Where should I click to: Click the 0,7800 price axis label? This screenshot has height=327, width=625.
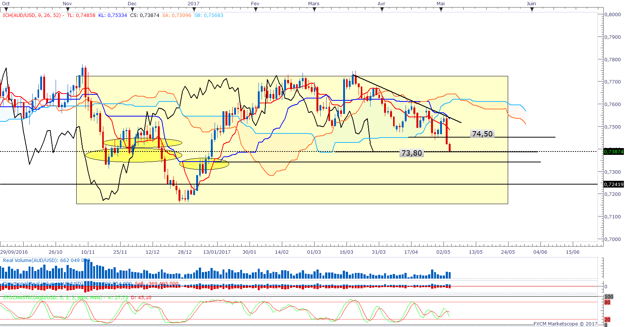[x=613, y=59]
